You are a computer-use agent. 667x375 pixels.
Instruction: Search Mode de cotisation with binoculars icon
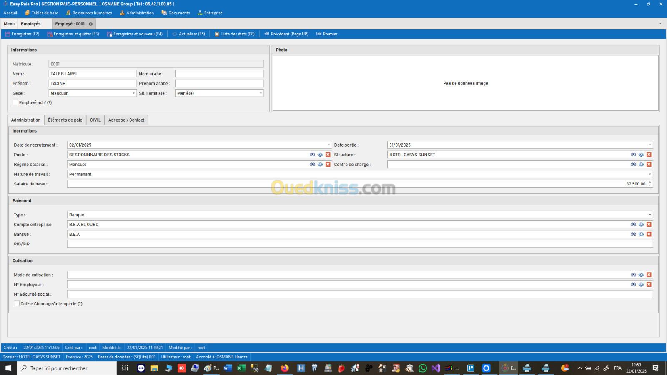(x=633, y=275)
